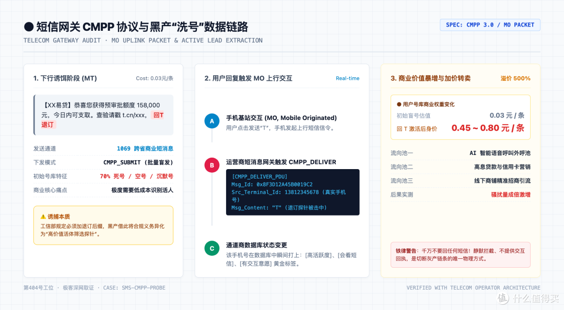Click the red step B circle

click(212, 165)
